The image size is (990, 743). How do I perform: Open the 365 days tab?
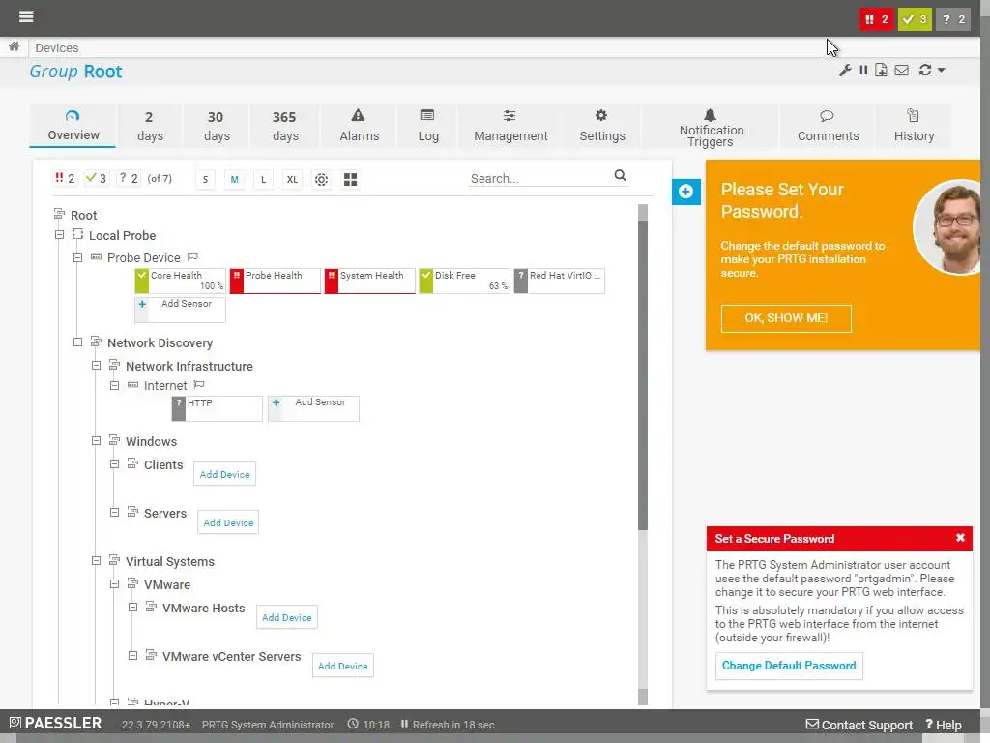click(285, 126)
